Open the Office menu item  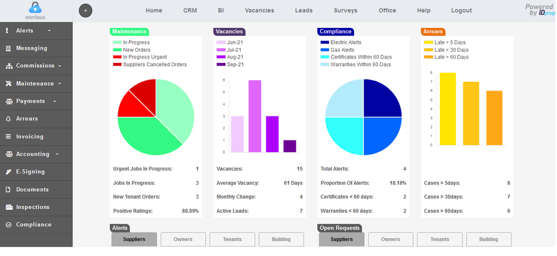(x=387, y=11)
